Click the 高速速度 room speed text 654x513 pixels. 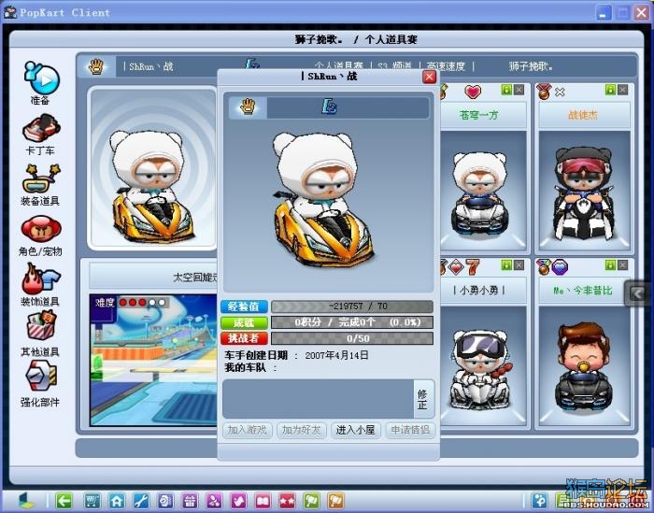click(x=446, y=66)
